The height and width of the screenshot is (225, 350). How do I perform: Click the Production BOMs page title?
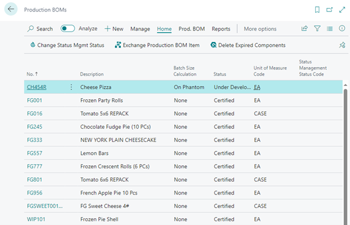[45, 10]
